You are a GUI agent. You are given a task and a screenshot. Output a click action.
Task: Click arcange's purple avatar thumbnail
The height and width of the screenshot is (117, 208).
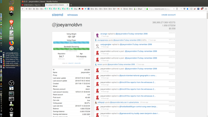point(97,35)
